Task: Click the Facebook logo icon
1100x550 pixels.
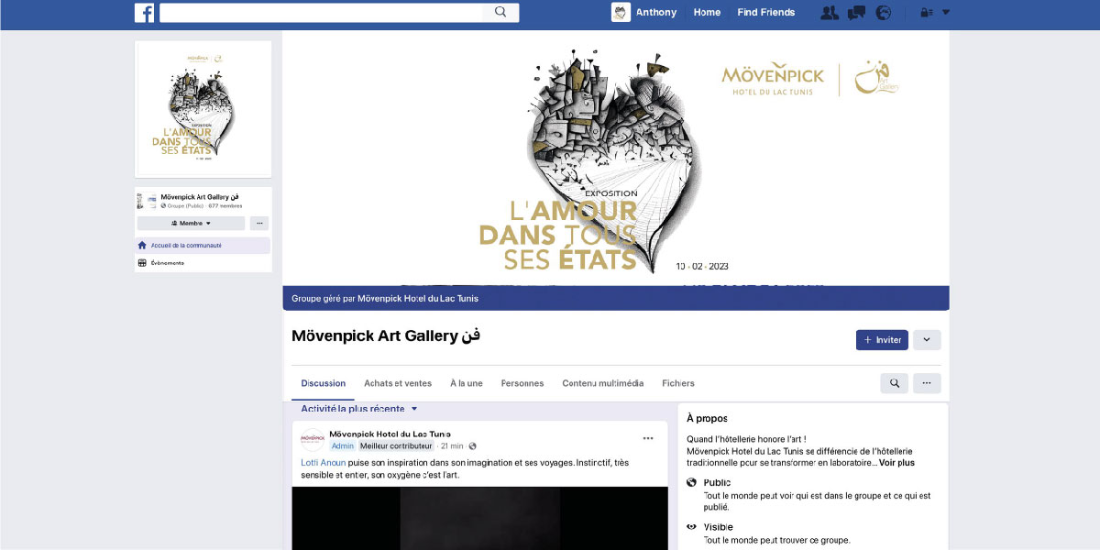Action: 144,13
